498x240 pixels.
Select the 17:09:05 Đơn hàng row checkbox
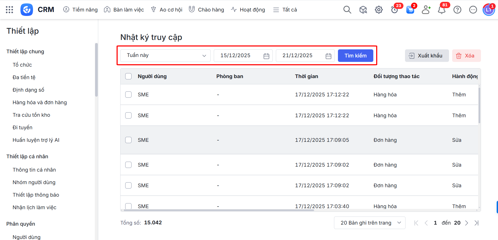128,140
